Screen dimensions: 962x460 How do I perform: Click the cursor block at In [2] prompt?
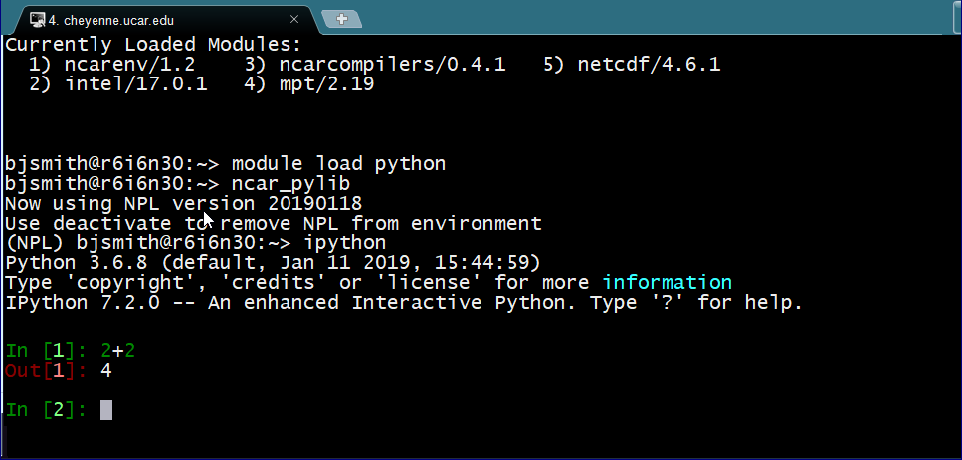106,410
